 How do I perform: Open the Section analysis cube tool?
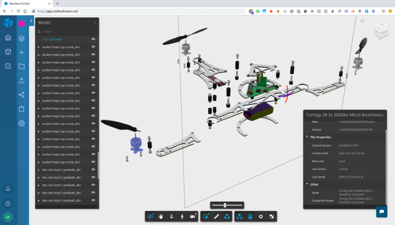206,216
